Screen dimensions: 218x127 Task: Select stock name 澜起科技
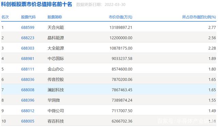click(x=56, y=90)
